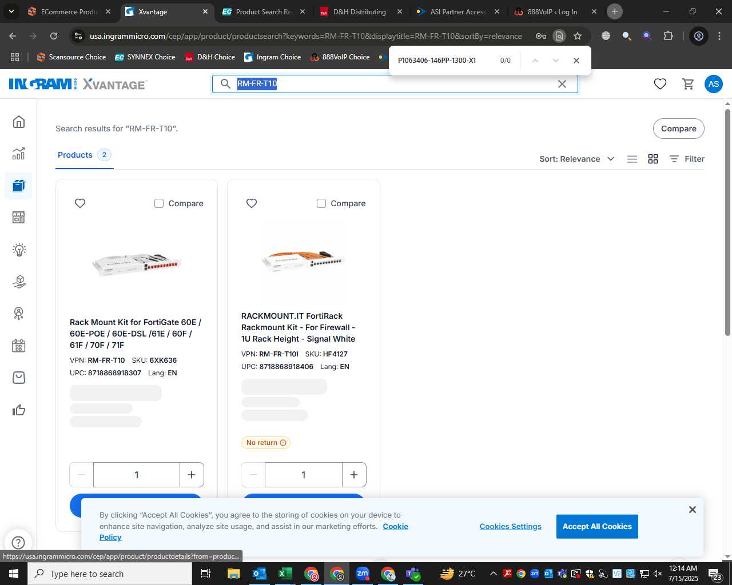Click the magnifier search icon
732x585 pixels.
click(x=225, y=84)
